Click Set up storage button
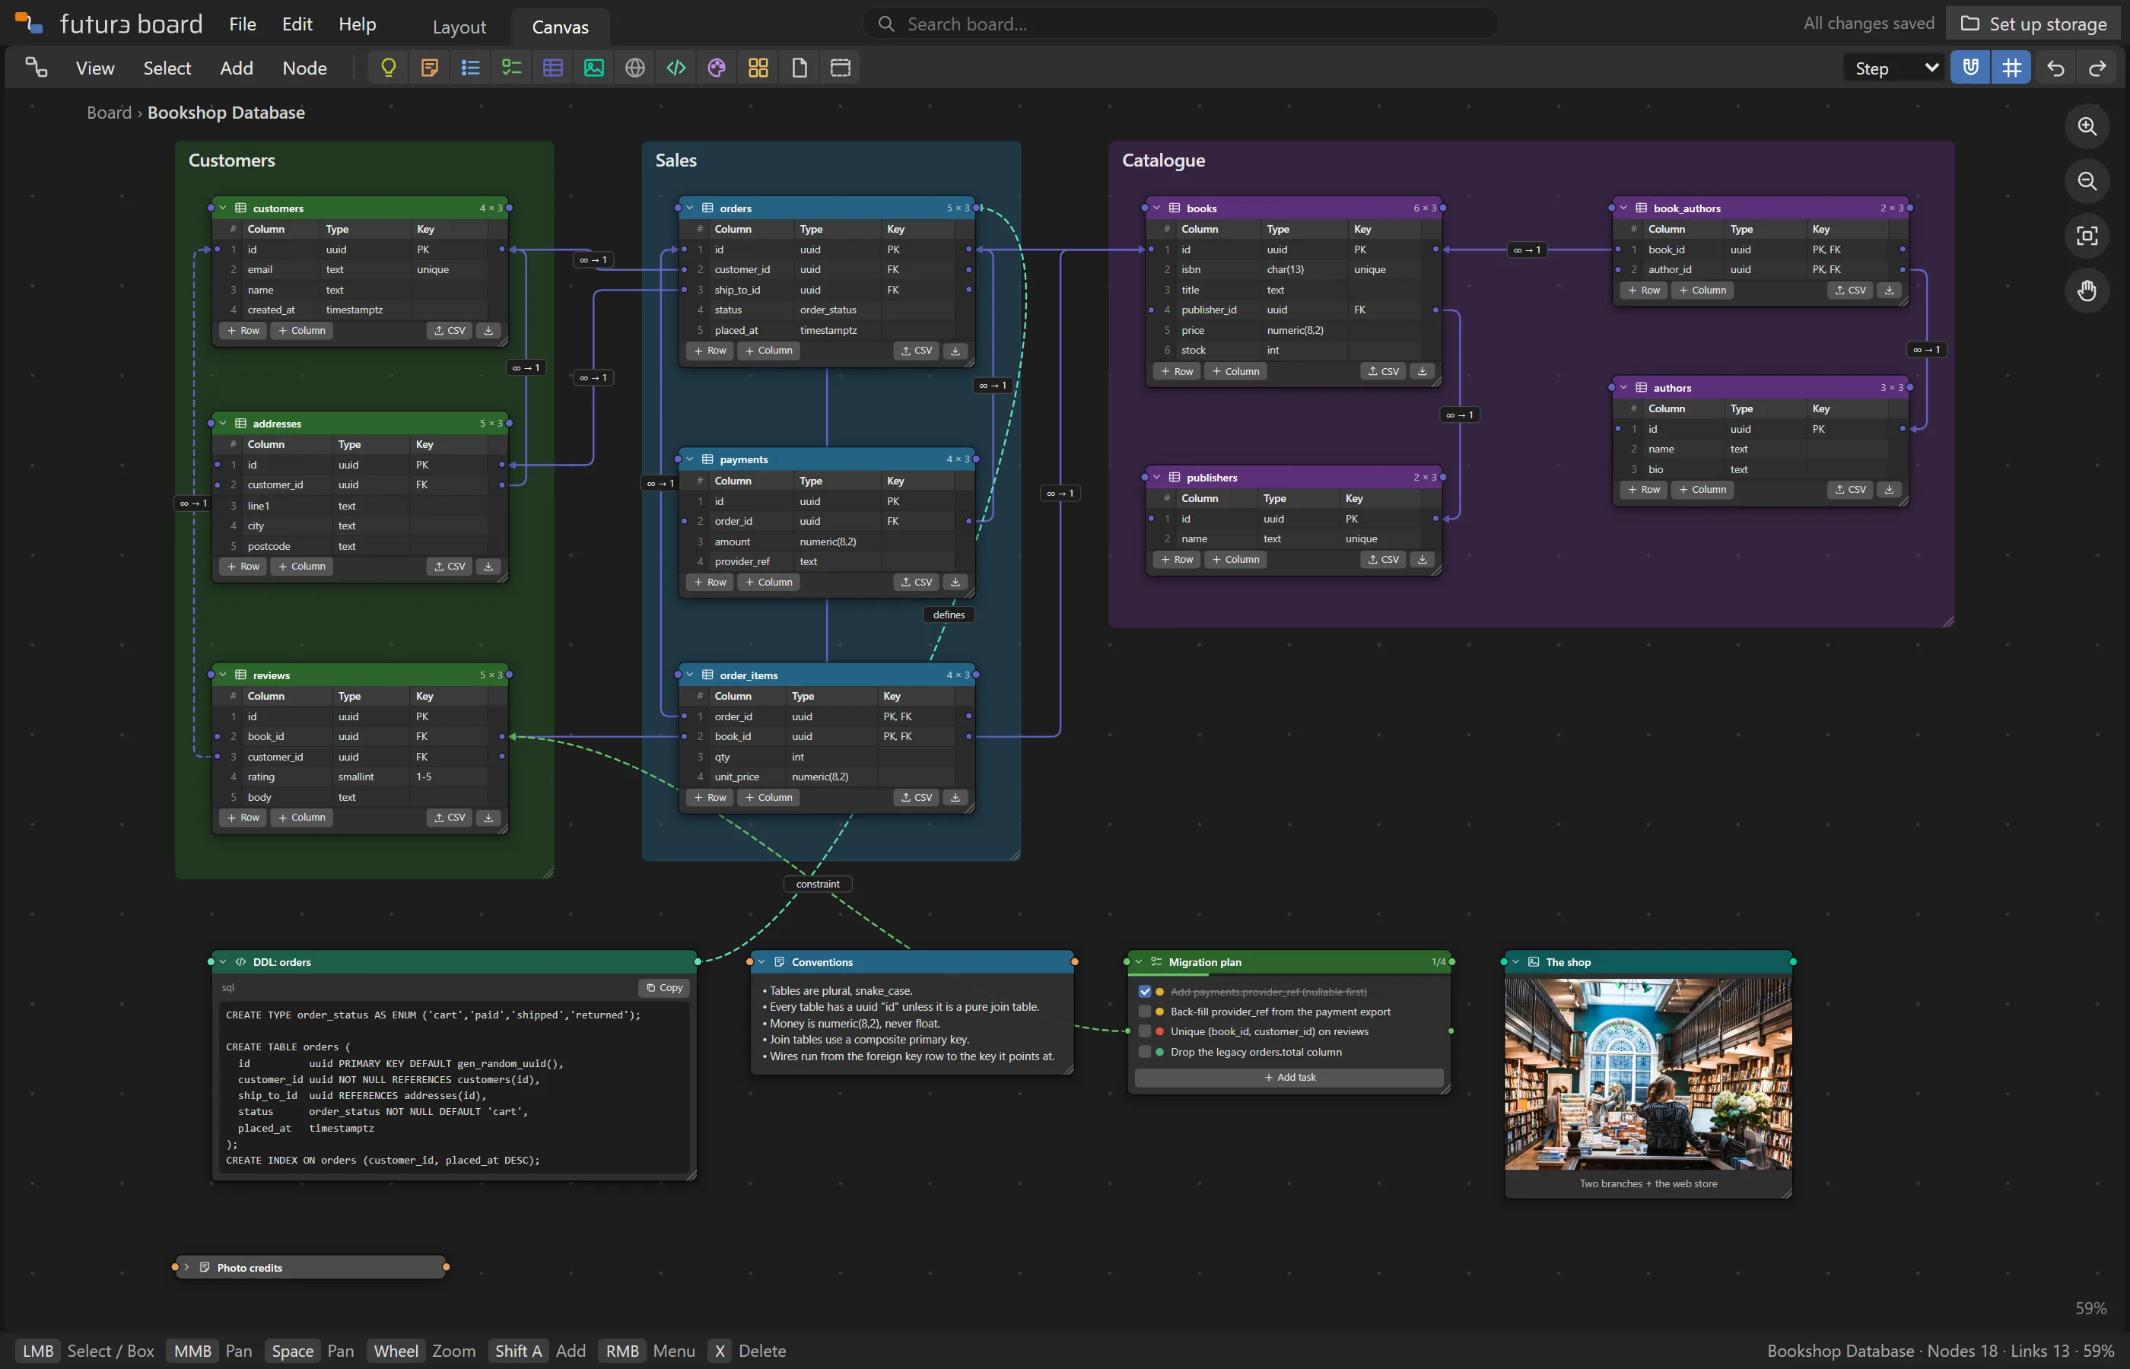 (x=2034, y=24)
